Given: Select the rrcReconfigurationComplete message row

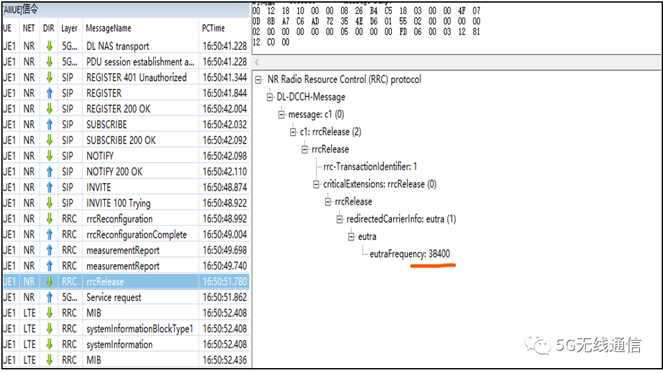Looking at the screenshot, I should [126, 234].
